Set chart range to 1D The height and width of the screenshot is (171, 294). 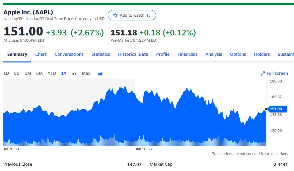[x=6, y=73]
